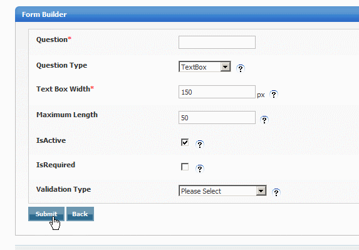Click the Maximum Length help question mark
Screen dimensions: 359x250
[x=264, y=120]
